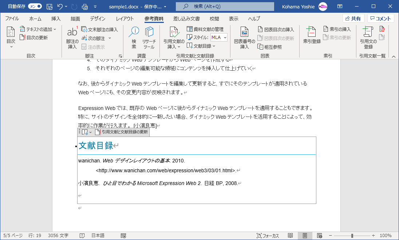Open the リサーチツール icon

coord(149,38)
